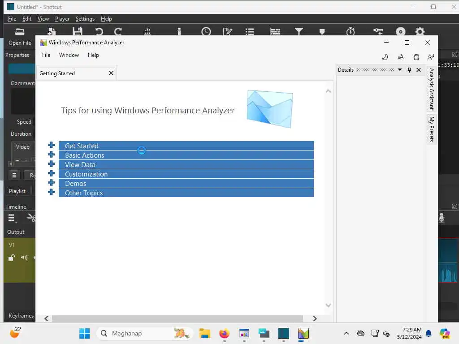This screenshot has height=344, width=459.
Task: Click the Other Topics header bar
Action: (186, 193)
